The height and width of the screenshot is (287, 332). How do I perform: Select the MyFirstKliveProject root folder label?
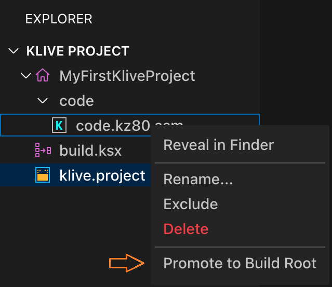[x=127, y=76]
